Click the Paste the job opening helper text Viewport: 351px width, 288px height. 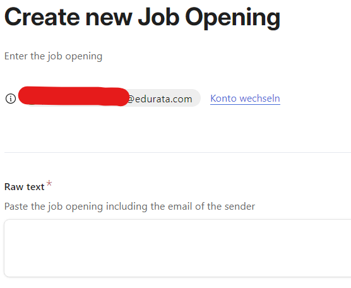(x=129, y=207)
